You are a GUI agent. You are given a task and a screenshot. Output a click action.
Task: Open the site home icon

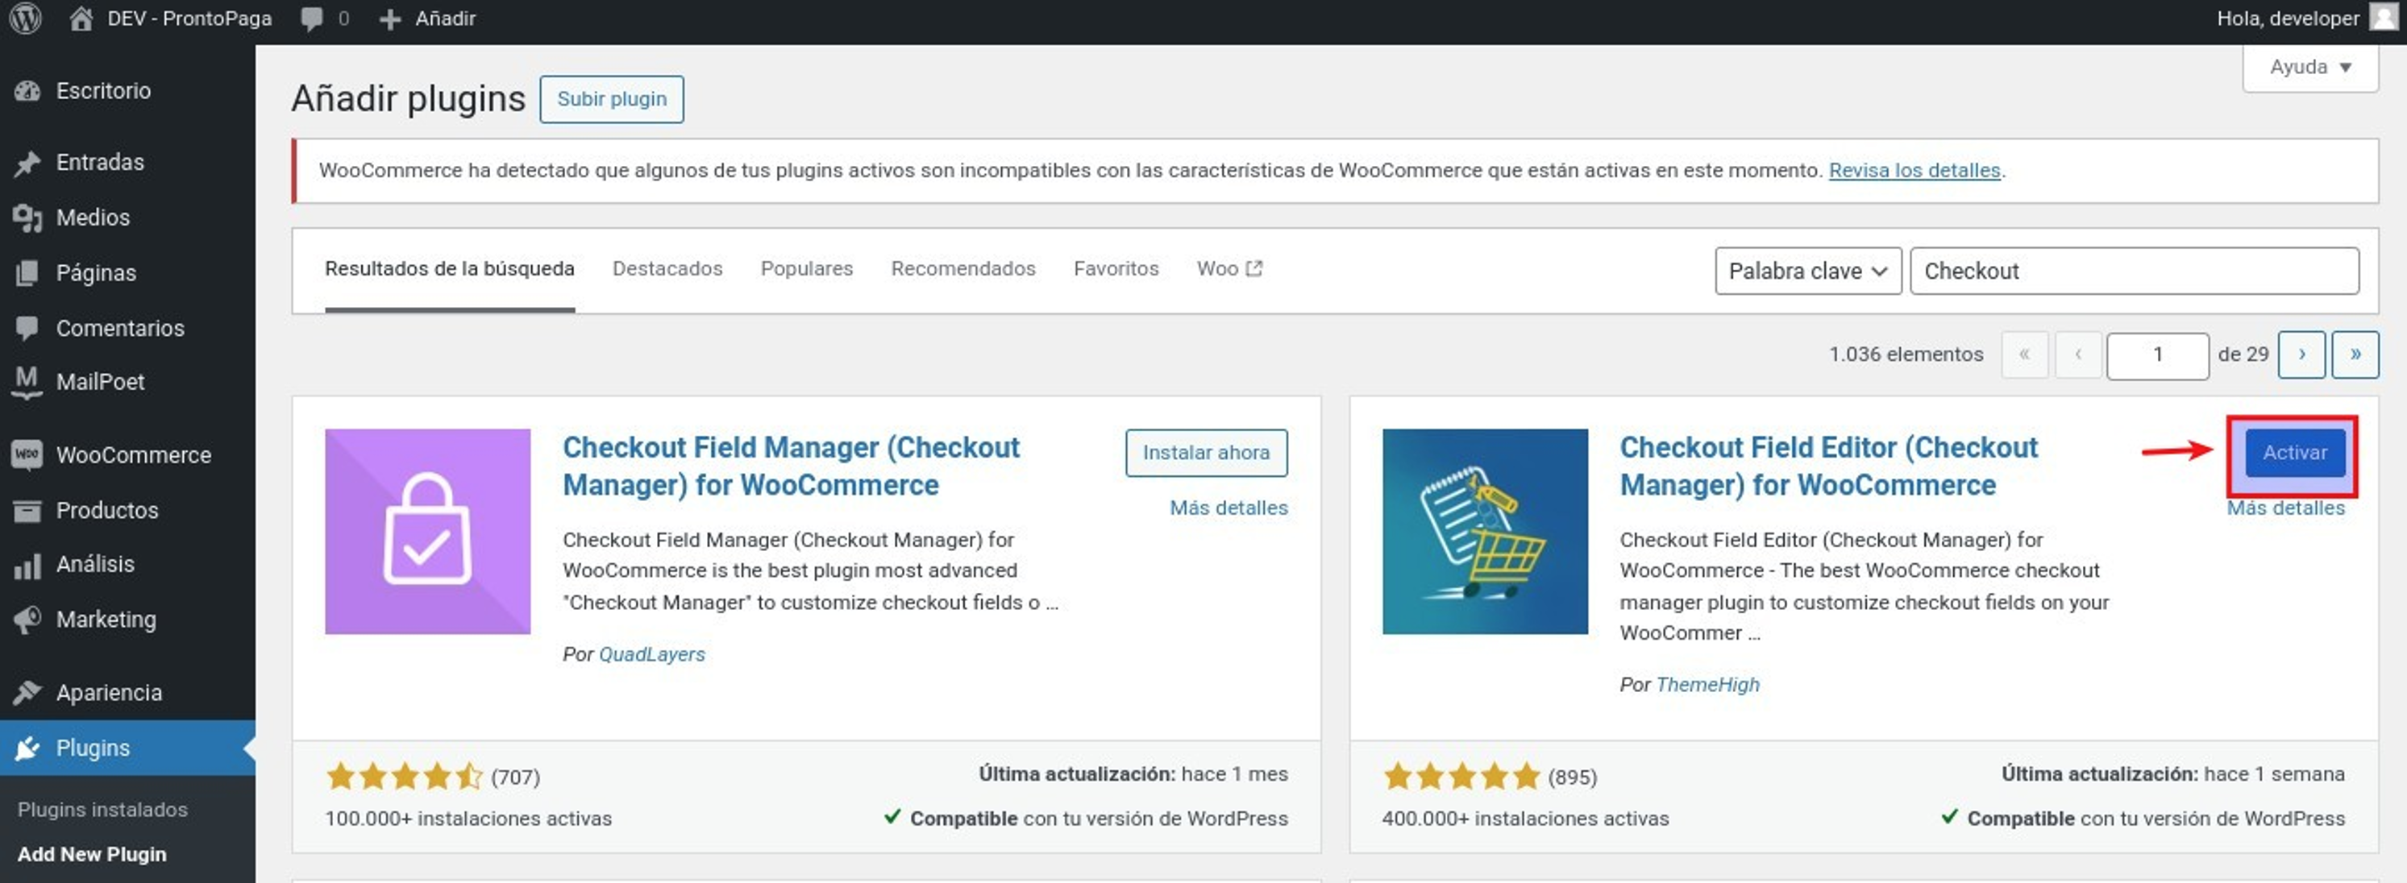[x=81, y=19]
